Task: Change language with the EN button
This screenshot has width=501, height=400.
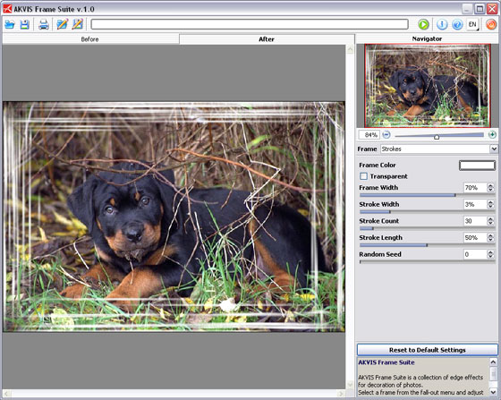Action: click(x=472, y=24)
